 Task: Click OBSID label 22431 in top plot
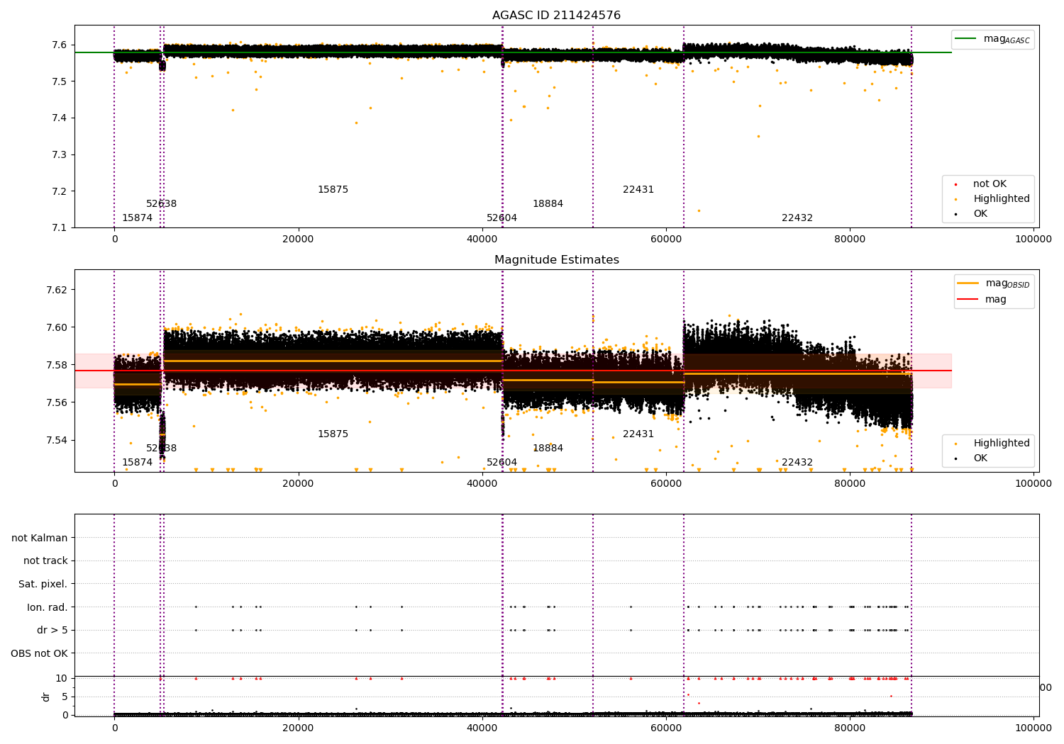click(638, 190)
